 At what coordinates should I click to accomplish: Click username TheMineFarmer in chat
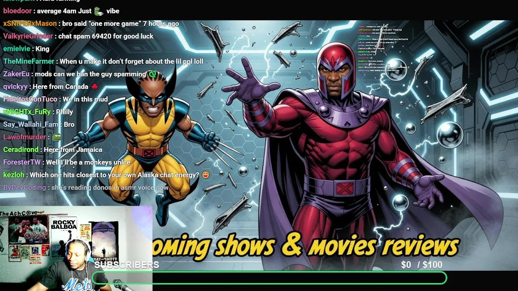pos(28,61)
